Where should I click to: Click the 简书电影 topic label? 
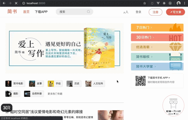(18, 83)
